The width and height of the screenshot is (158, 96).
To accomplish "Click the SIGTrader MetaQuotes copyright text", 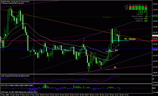I will click(19, 92).
